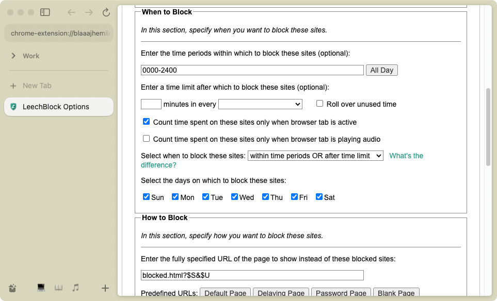Uncheck the Sun day checkbox
This screenshot has width=497, height=301.
point(146,196)
